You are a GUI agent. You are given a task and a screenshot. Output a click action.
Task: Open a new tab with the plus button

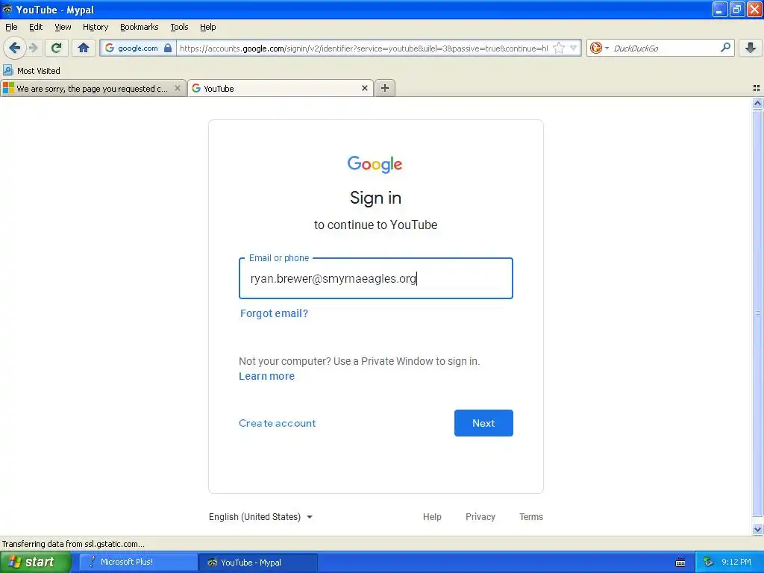pos(385,88)
